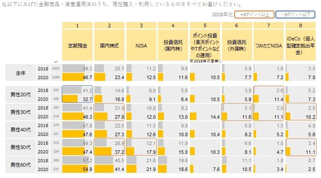Click the '投資信託(外国株)' column header
The width and height of the screenshot is (321, 178).
pos(237,45)
